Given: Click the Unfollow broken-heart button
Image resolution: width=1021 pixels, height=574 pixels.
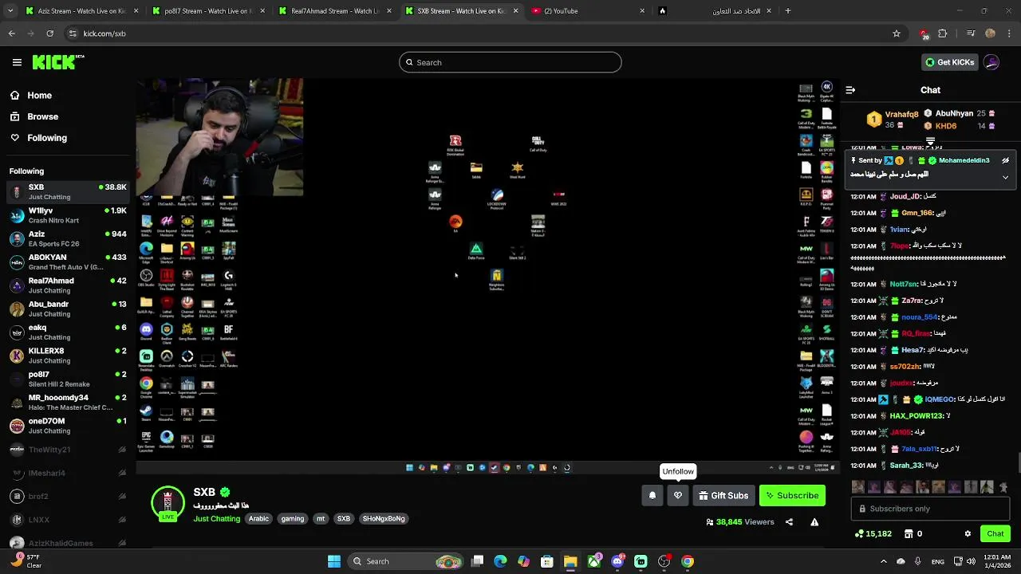Looking at the screenshot, I should [x=678, y=496].
